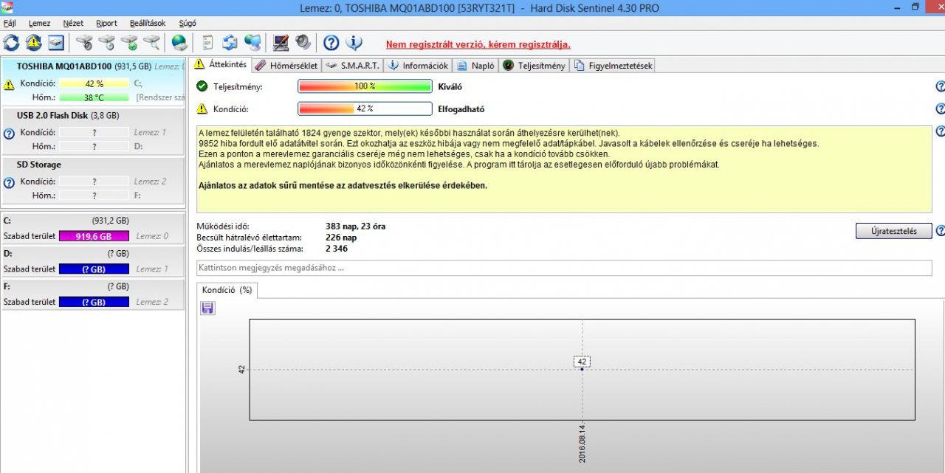The width and height of the screenshot is (945, 473).
Task: Click the monitor with pen configuration icon
Action: tap(281, 43)
